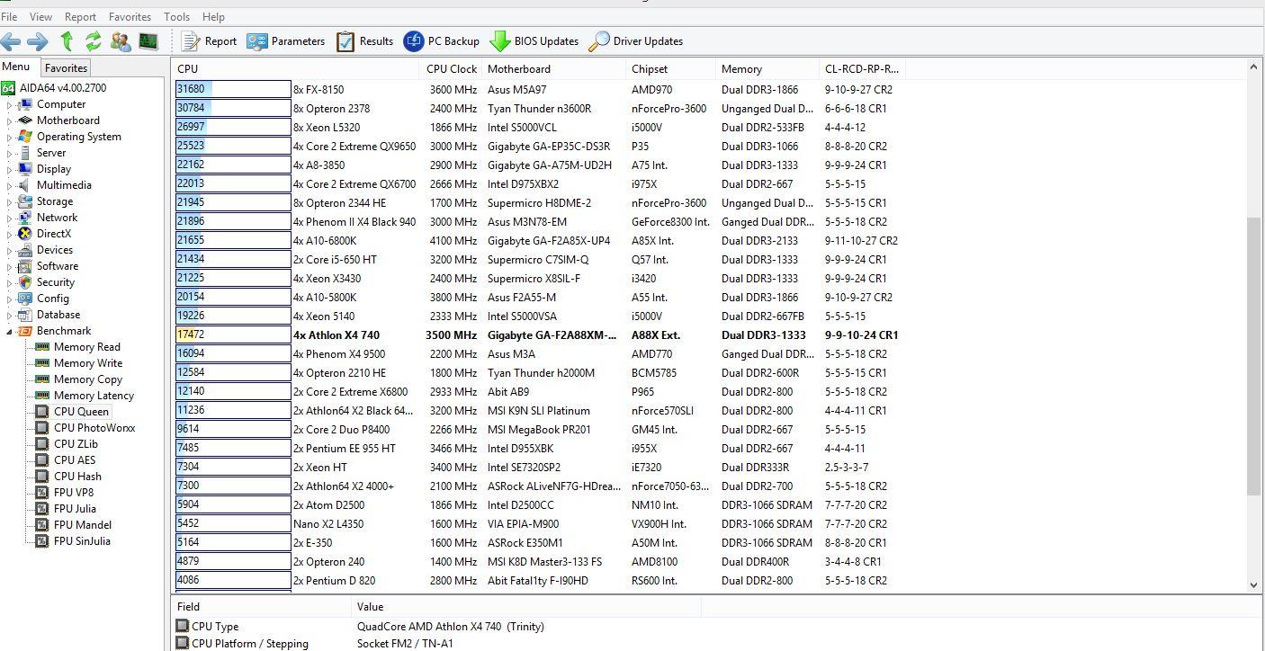This screenshot has width=1265, height=651.
Task: Open the FPU VP8 benchmark
Action: coord(65,493)
